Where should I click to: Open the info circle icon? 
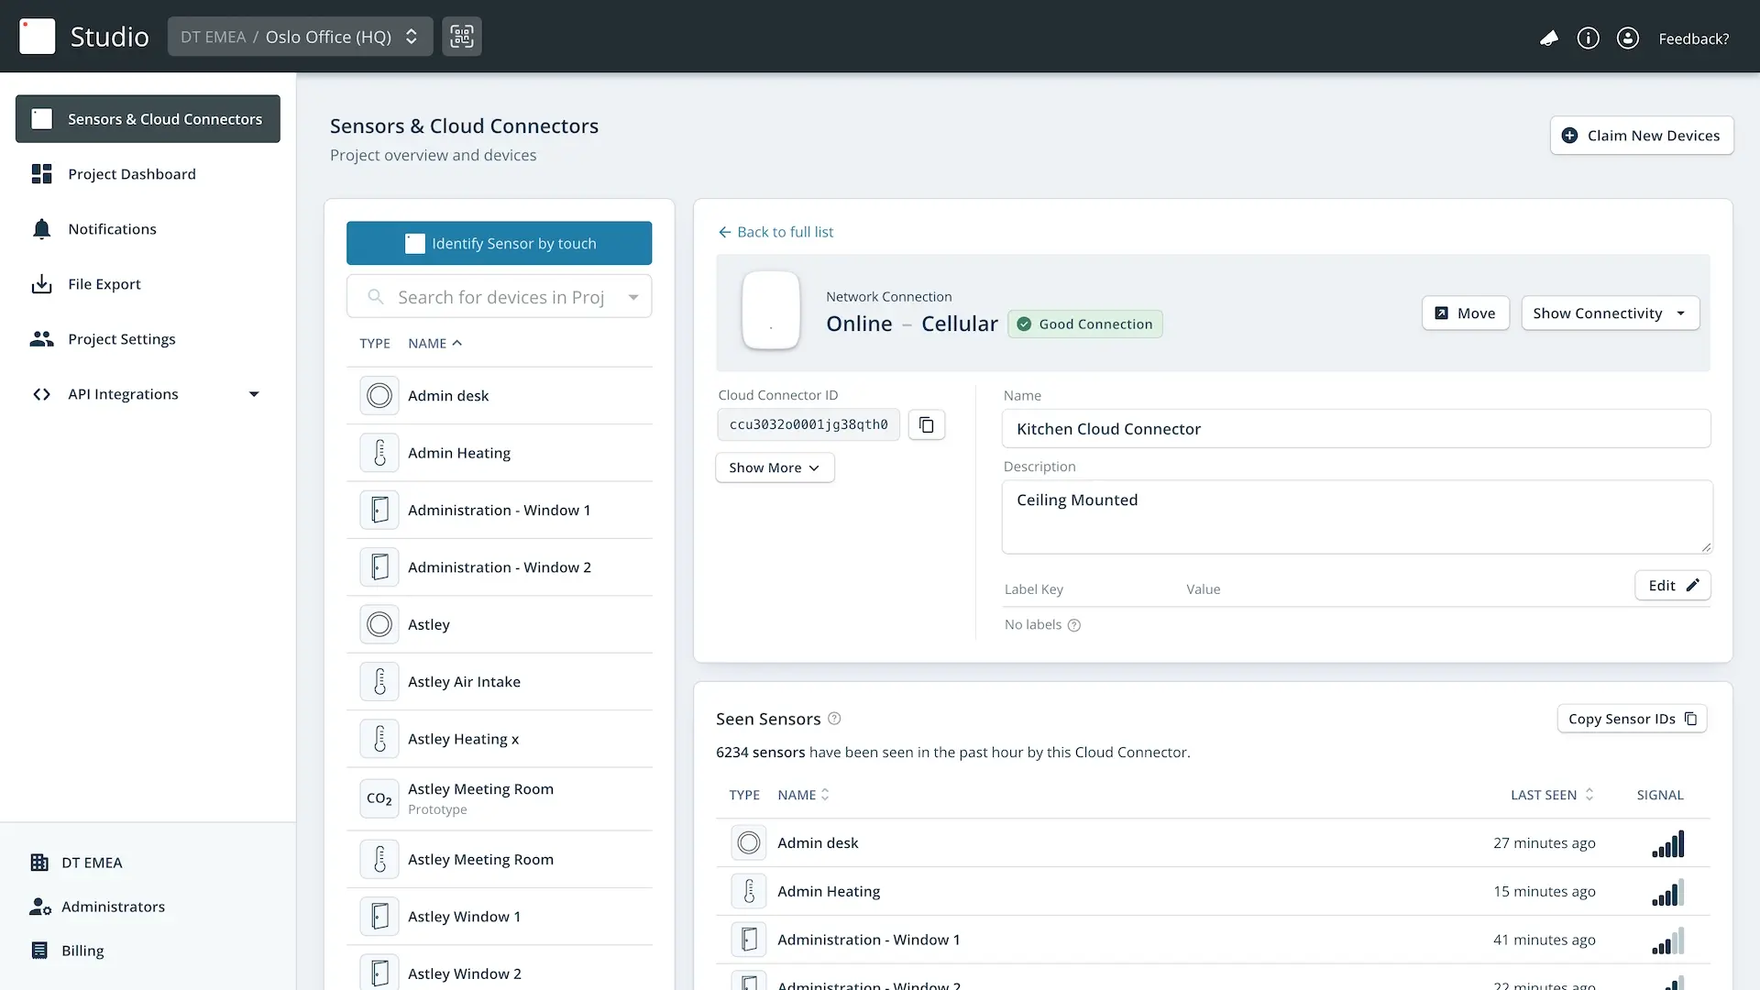[x=1588, y=38]
